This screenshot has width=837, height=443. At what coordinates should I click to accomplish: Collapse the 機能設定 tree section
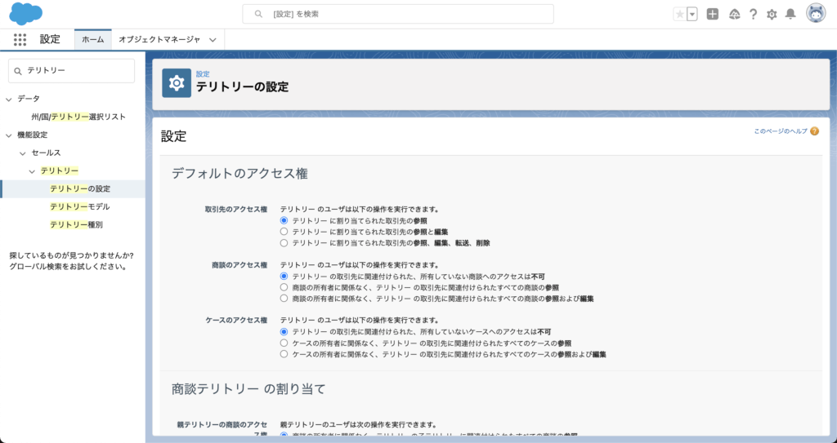8,135
